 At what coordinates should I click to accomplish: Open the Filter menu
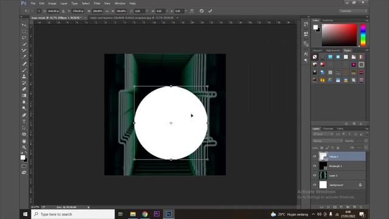point(97,4)
